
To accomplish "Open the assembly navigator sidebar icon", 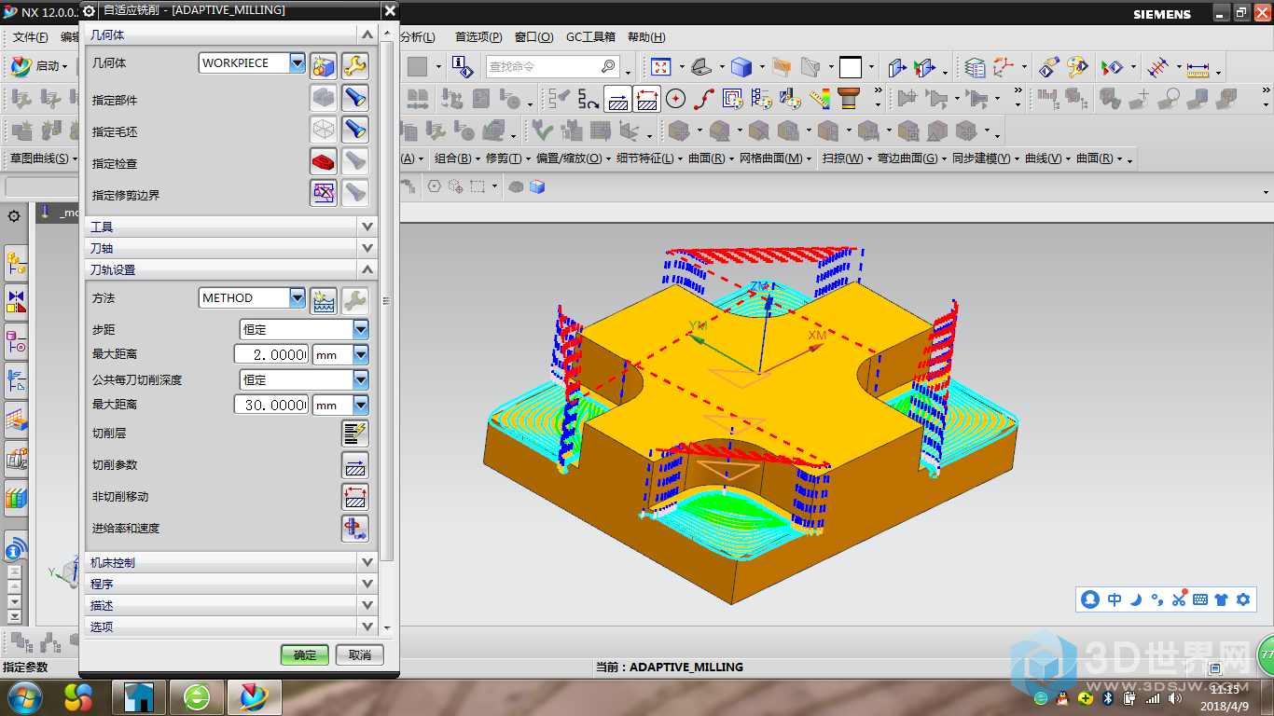I will (16, 264).
